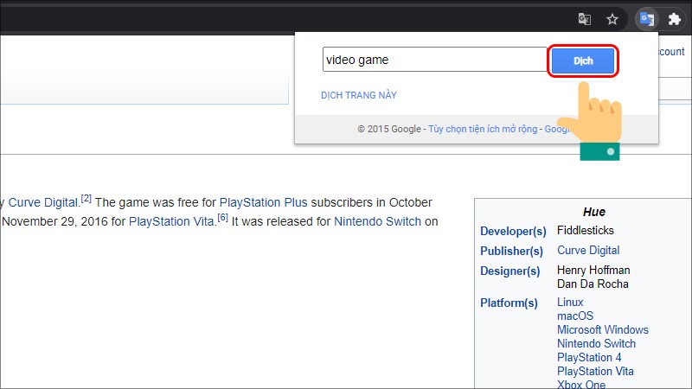
Task: Open the PlayStation Plus article link
Action: [x=264, y=202]
